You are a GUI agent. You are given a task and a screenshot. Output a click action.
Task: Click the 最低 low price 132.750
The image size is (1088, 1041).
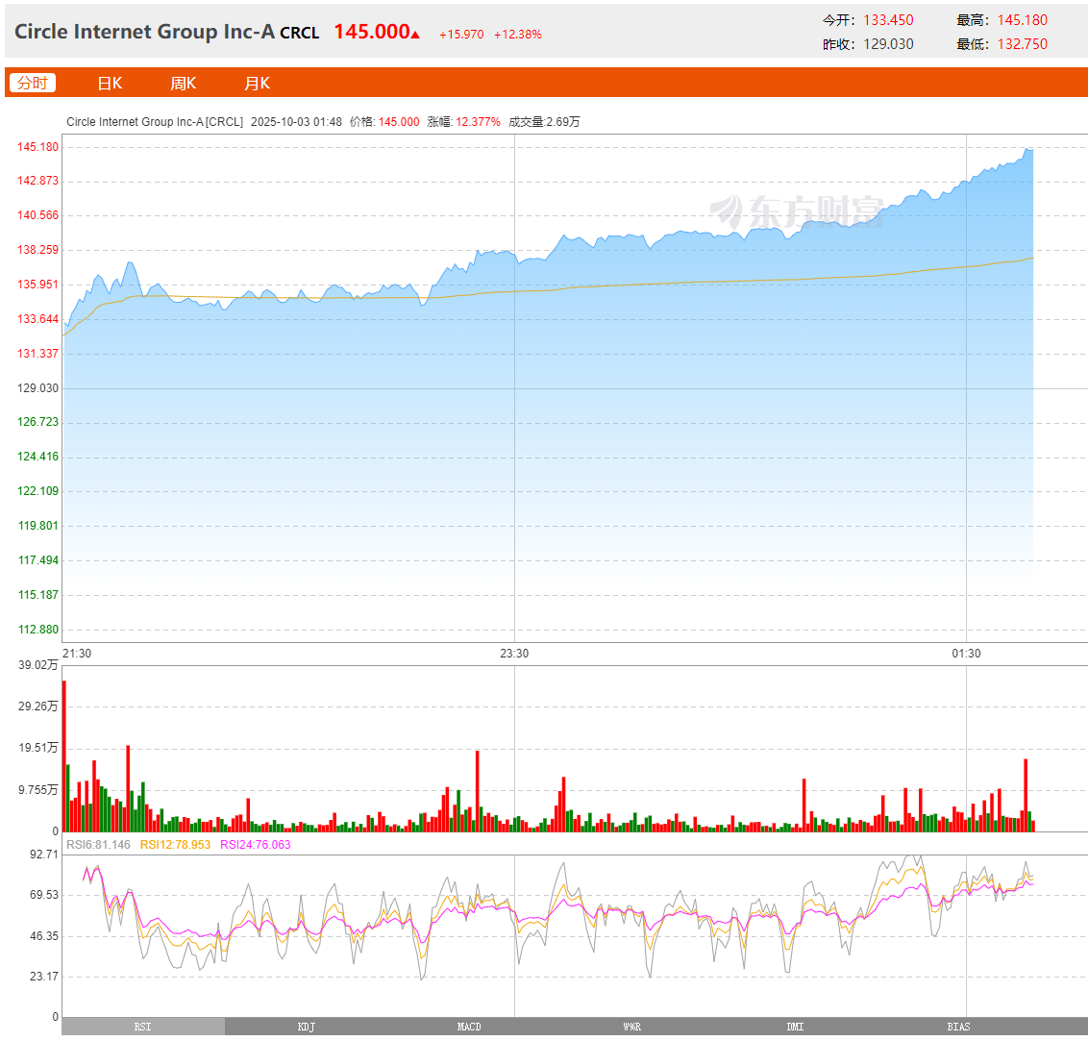1022,44
